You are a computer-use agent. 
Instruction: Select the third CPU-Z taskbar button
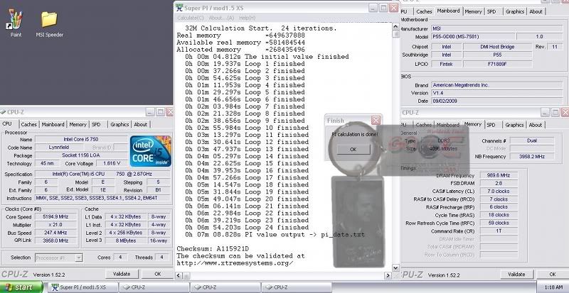tap(296, 287)
